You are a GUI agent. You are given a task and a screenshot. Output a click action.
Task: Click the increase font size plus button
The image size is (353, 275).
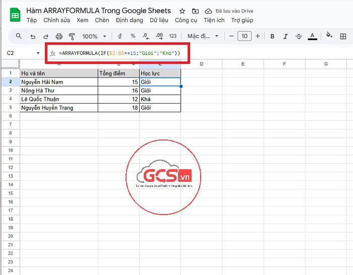(258, 36)
